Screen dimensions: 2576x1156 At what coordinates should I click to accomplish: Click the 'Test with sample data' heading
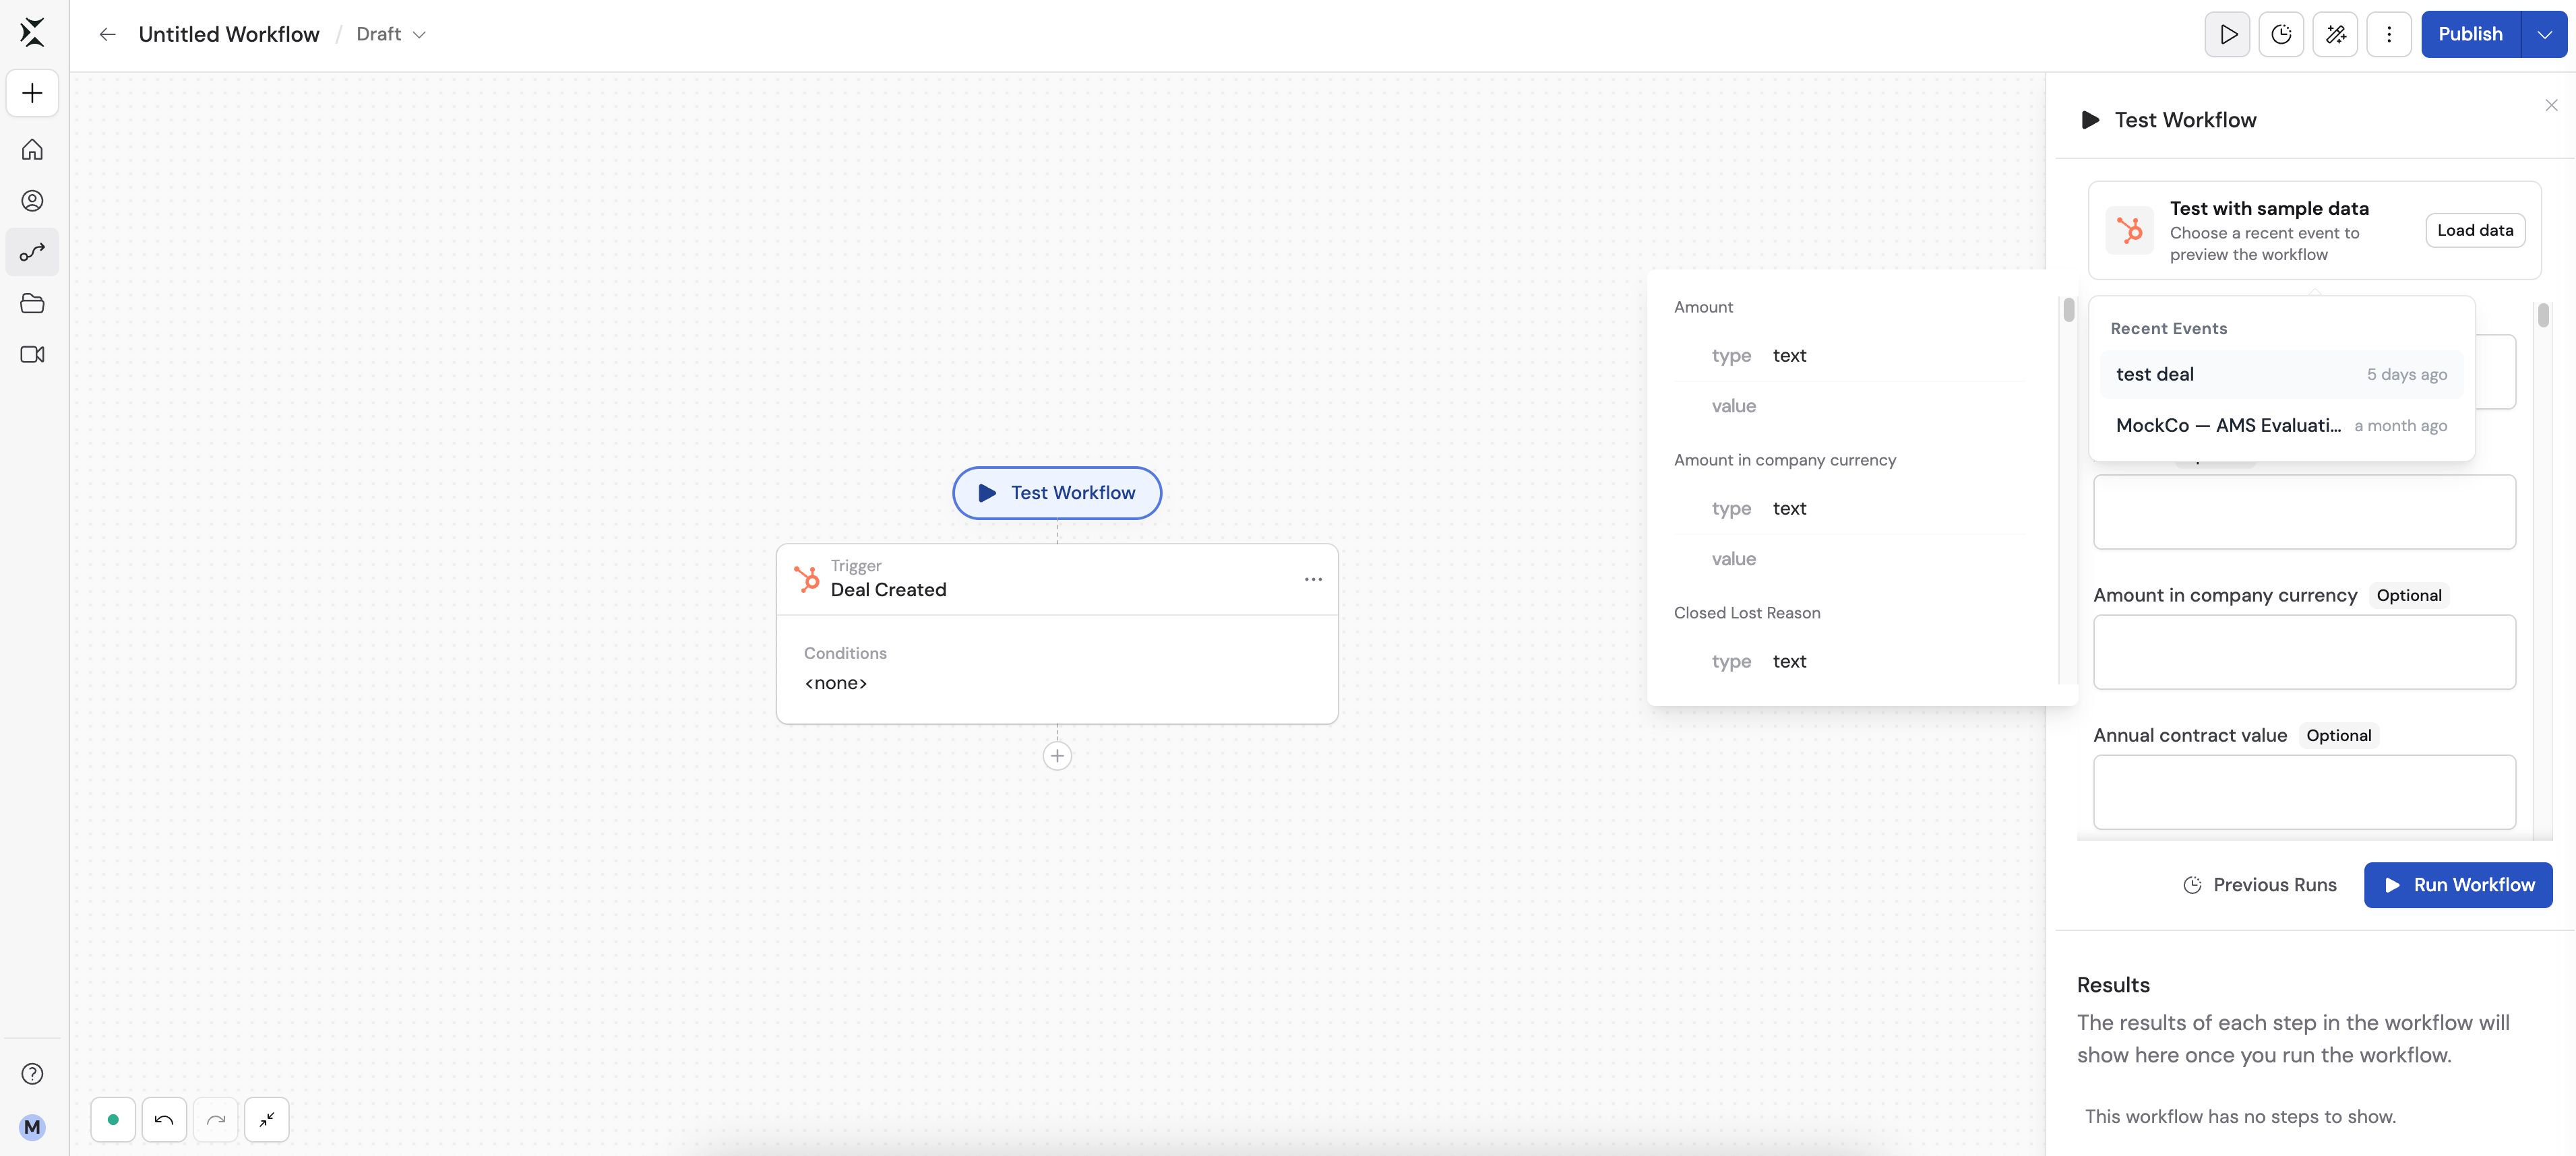(x=2269, y=209)
